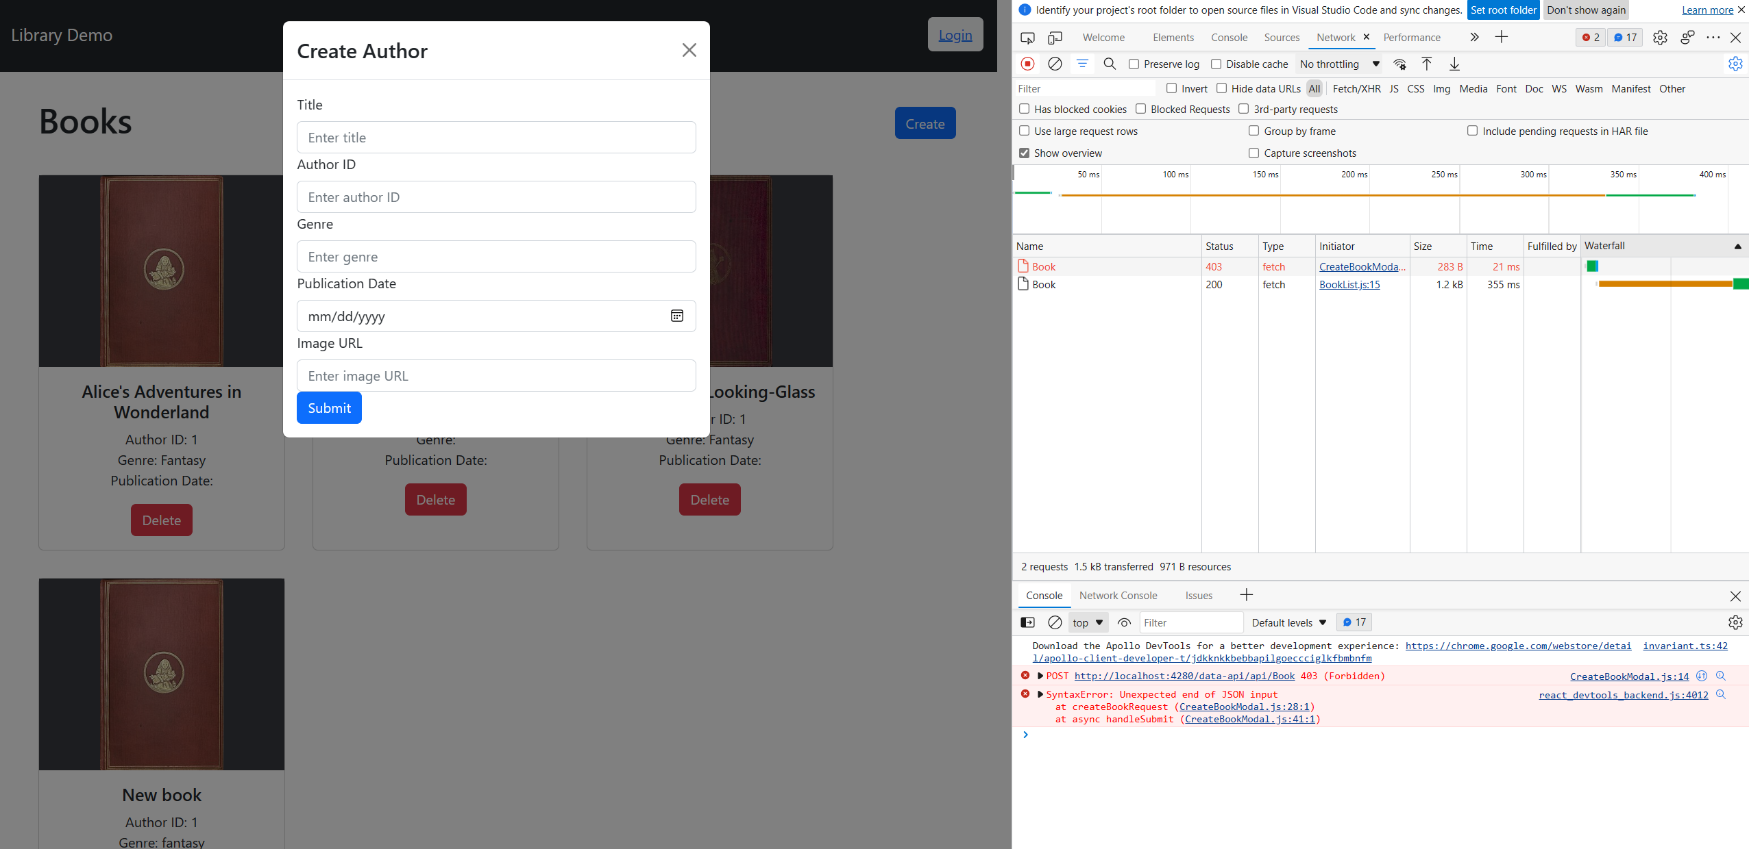The width and height of the screenshot is (1749, 849).
Task: Click the network search magnifier icon
Action: 1110,64
